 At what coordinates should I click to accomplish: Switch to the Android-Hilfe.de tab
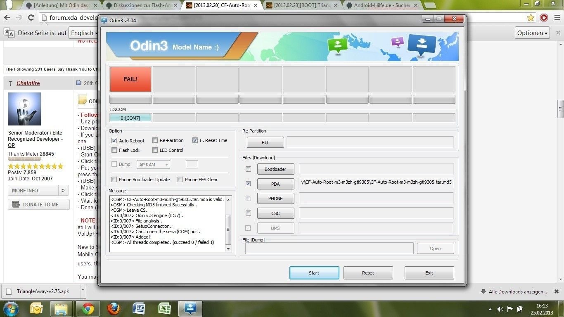[x=382, y=5]
